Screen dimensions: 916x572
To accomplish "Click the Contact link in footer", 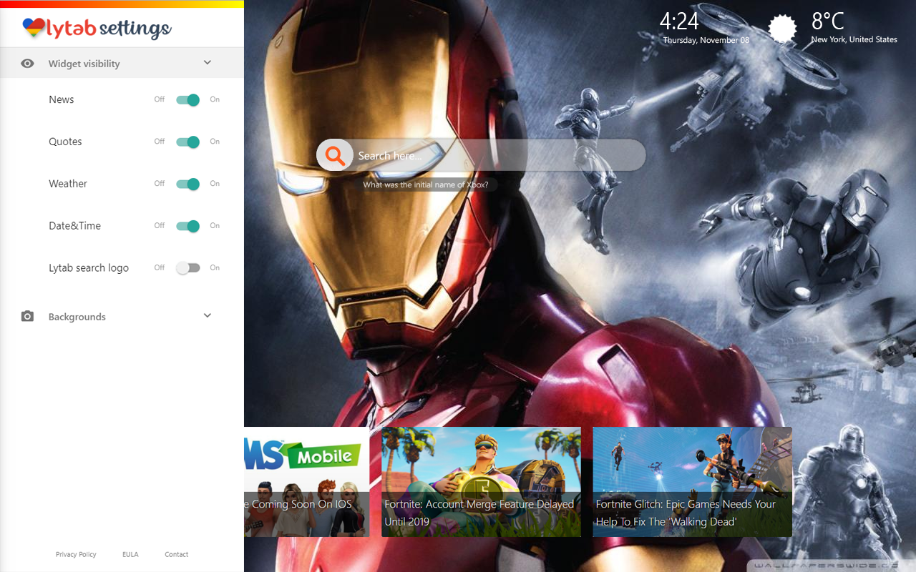I will [x=176, y=554].
